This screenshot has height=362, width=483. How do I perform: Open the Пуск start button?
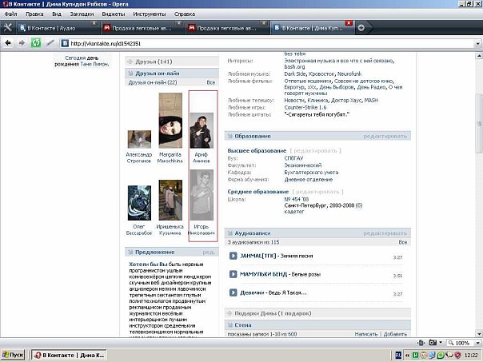tap(13, 355)
